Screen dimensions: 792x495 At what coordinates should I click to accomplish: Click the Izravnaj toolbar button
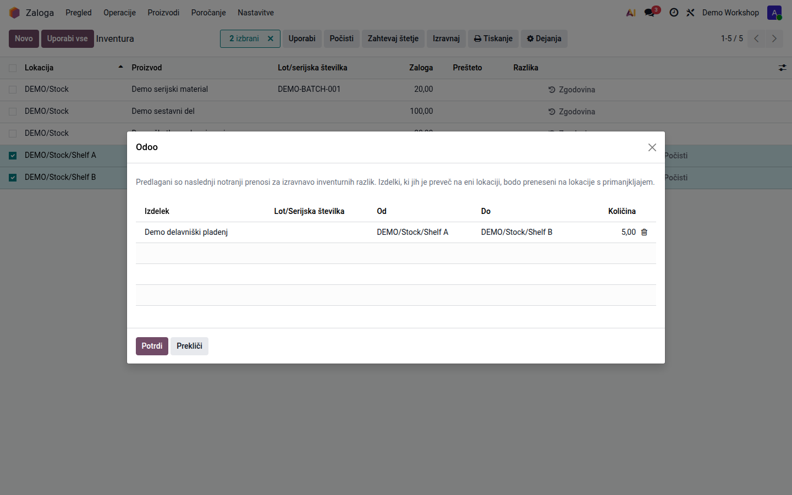point(446,38)
